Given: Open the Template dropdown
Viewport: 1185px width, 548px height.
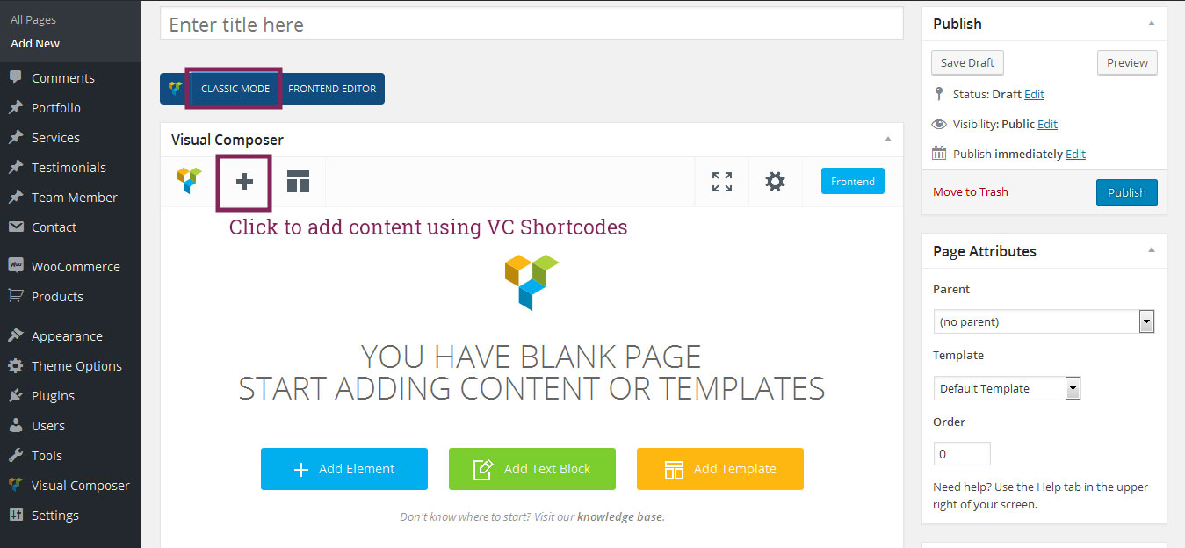Looking at the screenshot, I should pyautogui.click(x=1007, y=388).
